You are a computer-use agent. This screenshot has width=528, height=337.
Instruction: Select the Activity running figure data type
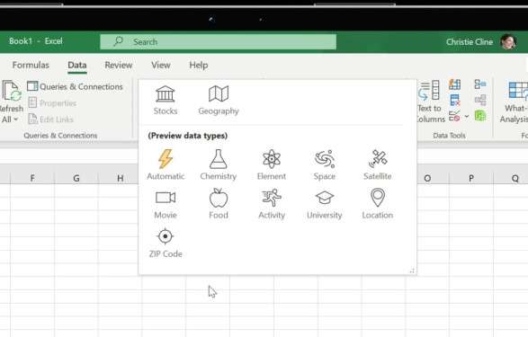pos(272,204)
